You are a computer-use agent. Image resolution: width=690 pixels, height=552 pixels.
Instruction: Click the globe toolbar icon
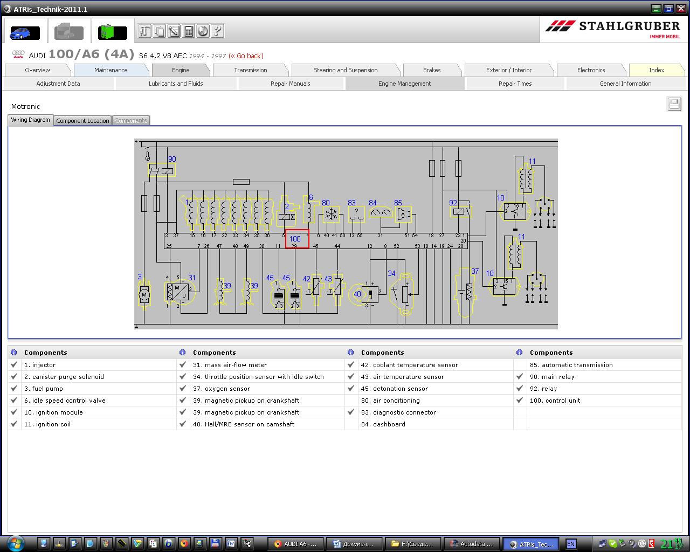click(203, 31)
